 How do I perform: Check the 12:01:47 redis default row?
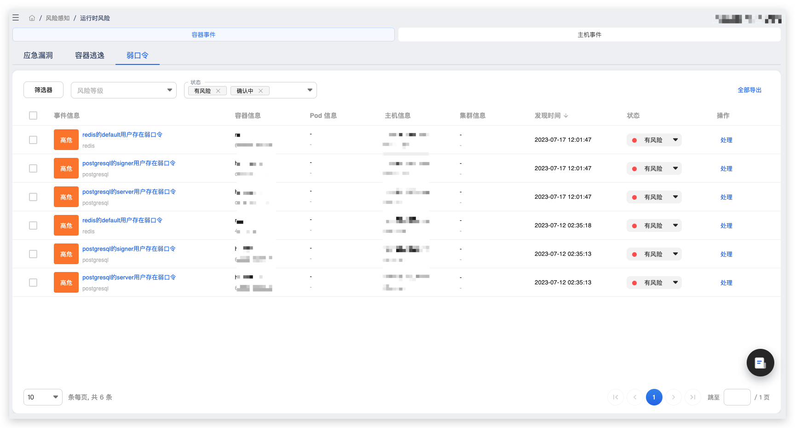click(x=33, y=140)
